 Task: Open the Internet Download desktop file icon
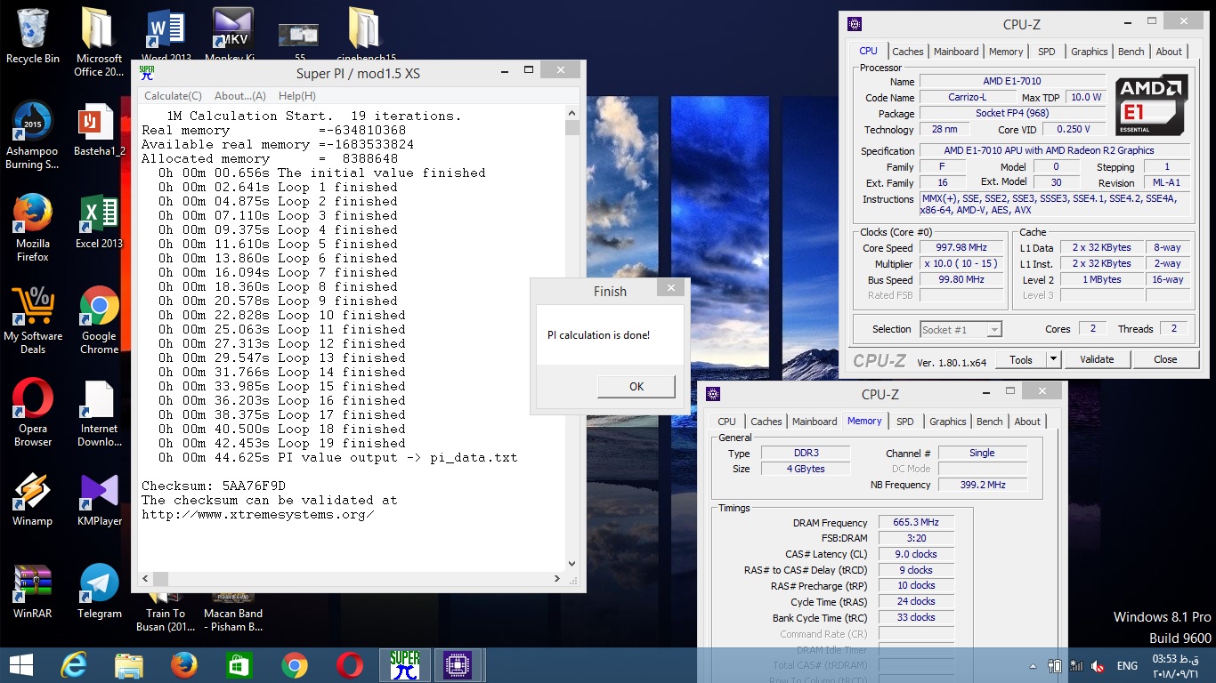[99, 413]
